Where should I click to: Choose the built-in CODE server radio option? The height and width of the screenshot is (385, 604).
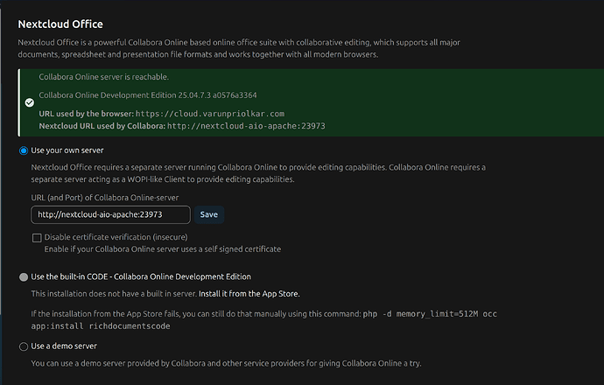[x=24, y=276]
